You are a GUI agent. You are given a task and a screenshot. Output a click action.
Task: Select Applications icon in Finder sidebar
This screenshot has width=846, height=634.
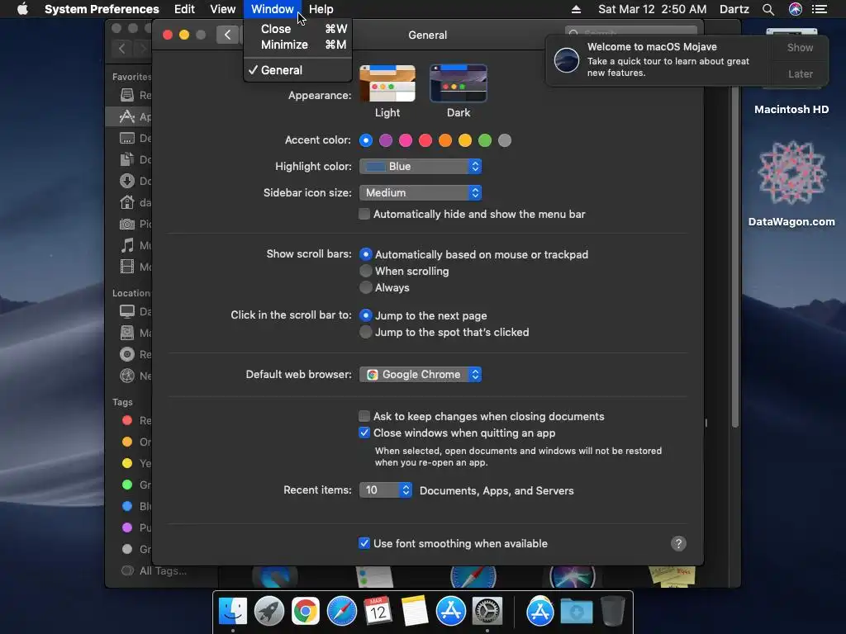[x=126, y=116]
